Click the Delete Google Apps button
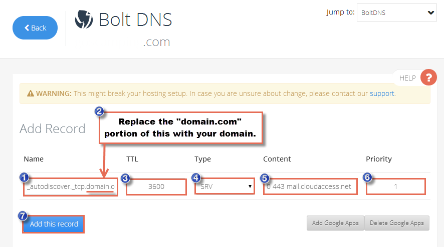Screen dimensions: 444x247 397,223
